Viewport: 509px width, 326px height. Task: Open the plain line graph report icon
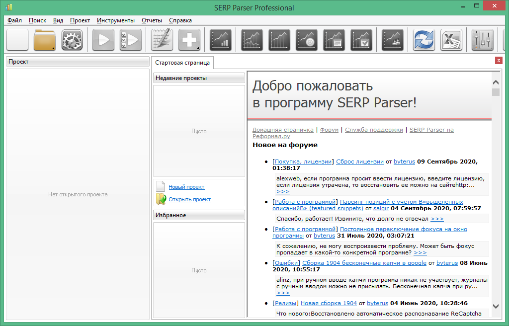tap(279, 40)
